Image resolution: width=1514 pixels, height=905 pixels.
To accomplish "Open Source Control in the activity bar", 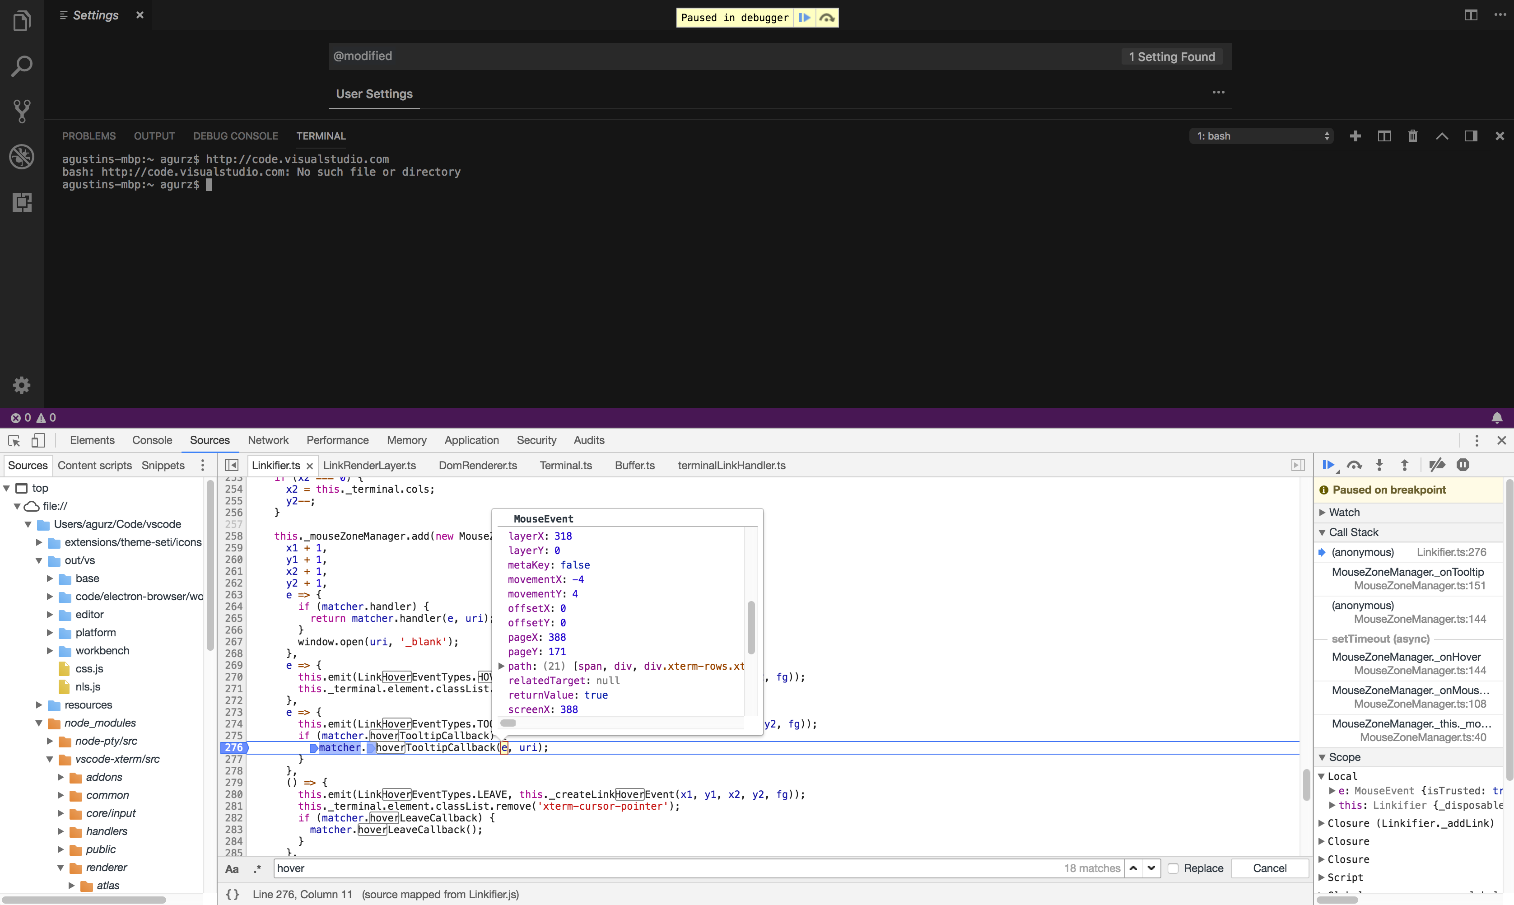I will [x=22, y=111].
